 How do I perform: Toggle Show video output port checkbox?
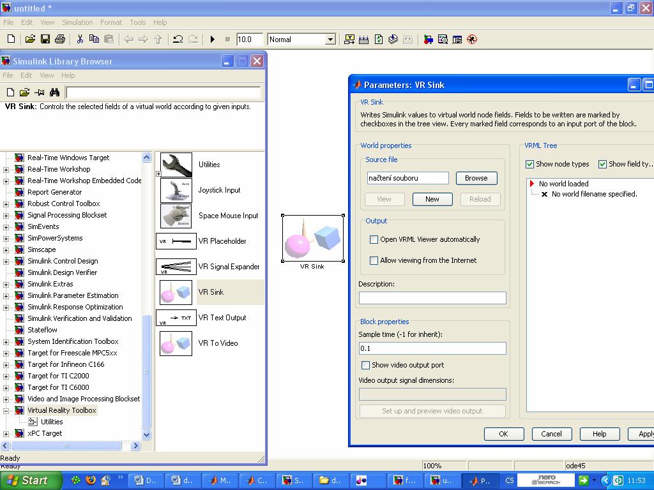365,365
